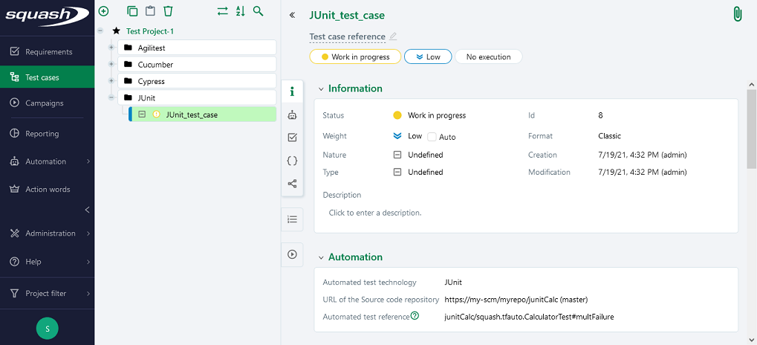Expand the Agilitest folder
757x345 pixels.
(110, 48)
